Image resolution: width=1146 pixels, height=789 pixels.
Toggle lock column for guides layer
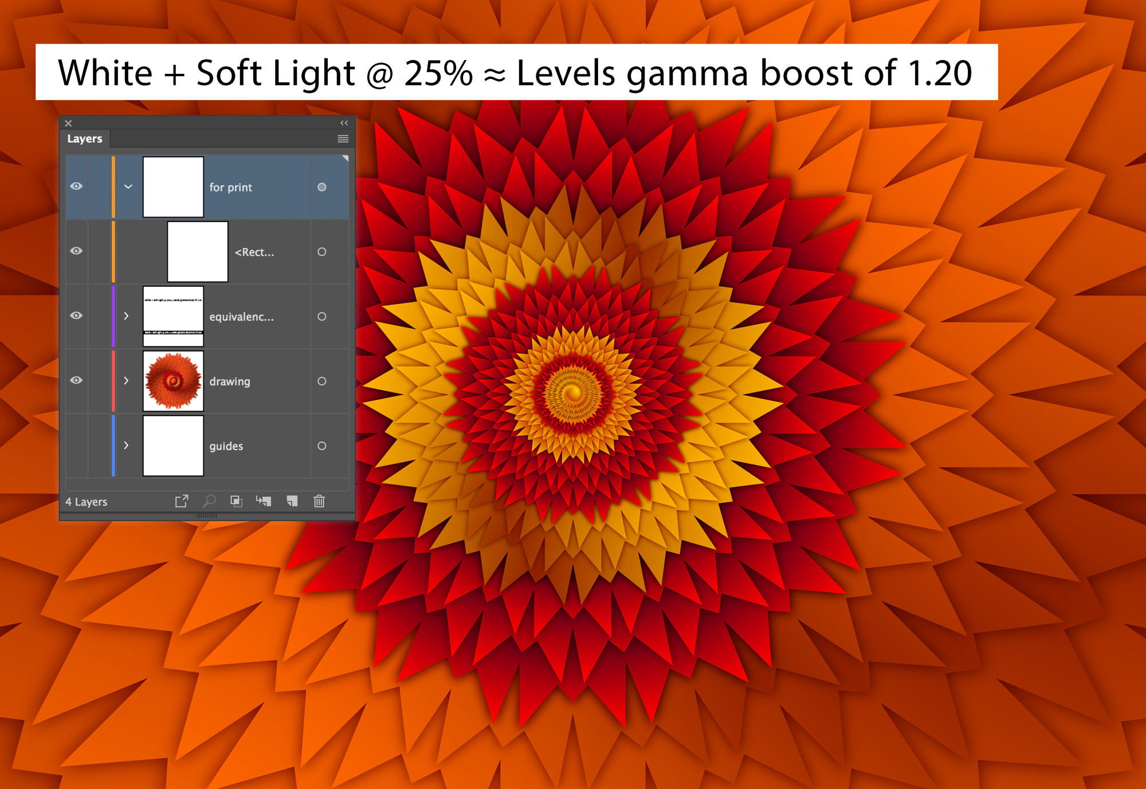[99, 445]
